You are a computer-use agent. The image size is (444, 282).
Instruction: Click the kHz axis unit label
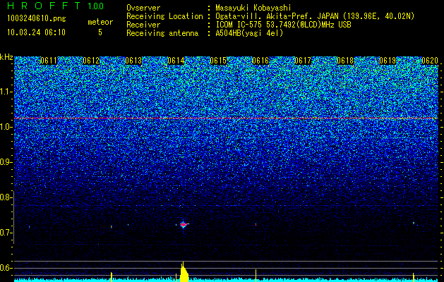[6, 57]
